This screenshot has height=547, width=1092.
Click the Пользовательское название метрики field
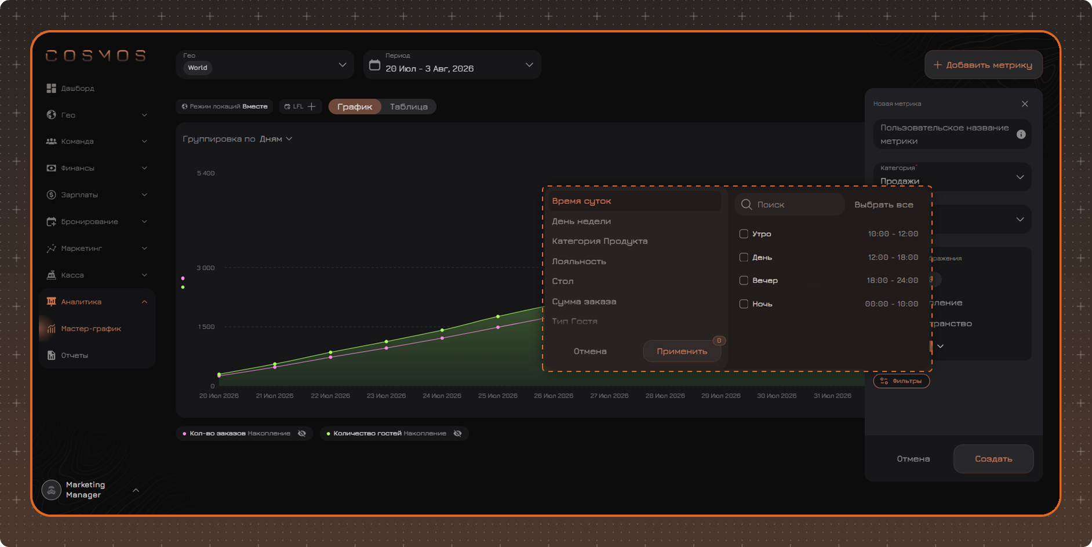pos(952,134)
